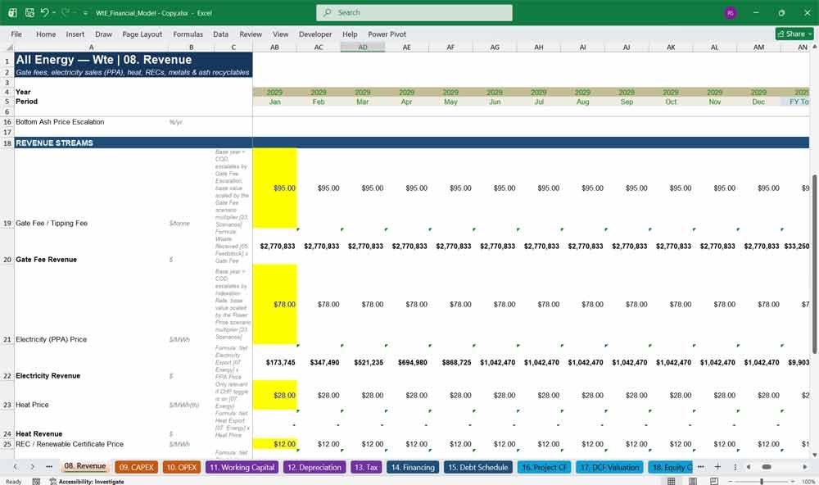819x485 pixels.
Task: Click the Share button
Action: point(794,34)
